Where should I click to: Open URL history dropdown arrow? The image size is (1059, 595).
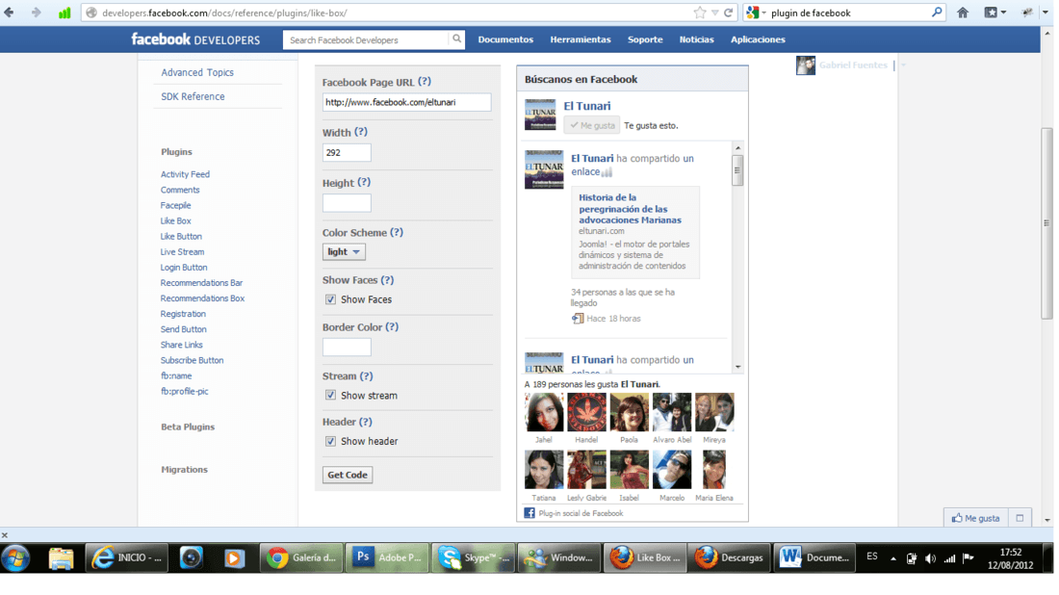714,13
